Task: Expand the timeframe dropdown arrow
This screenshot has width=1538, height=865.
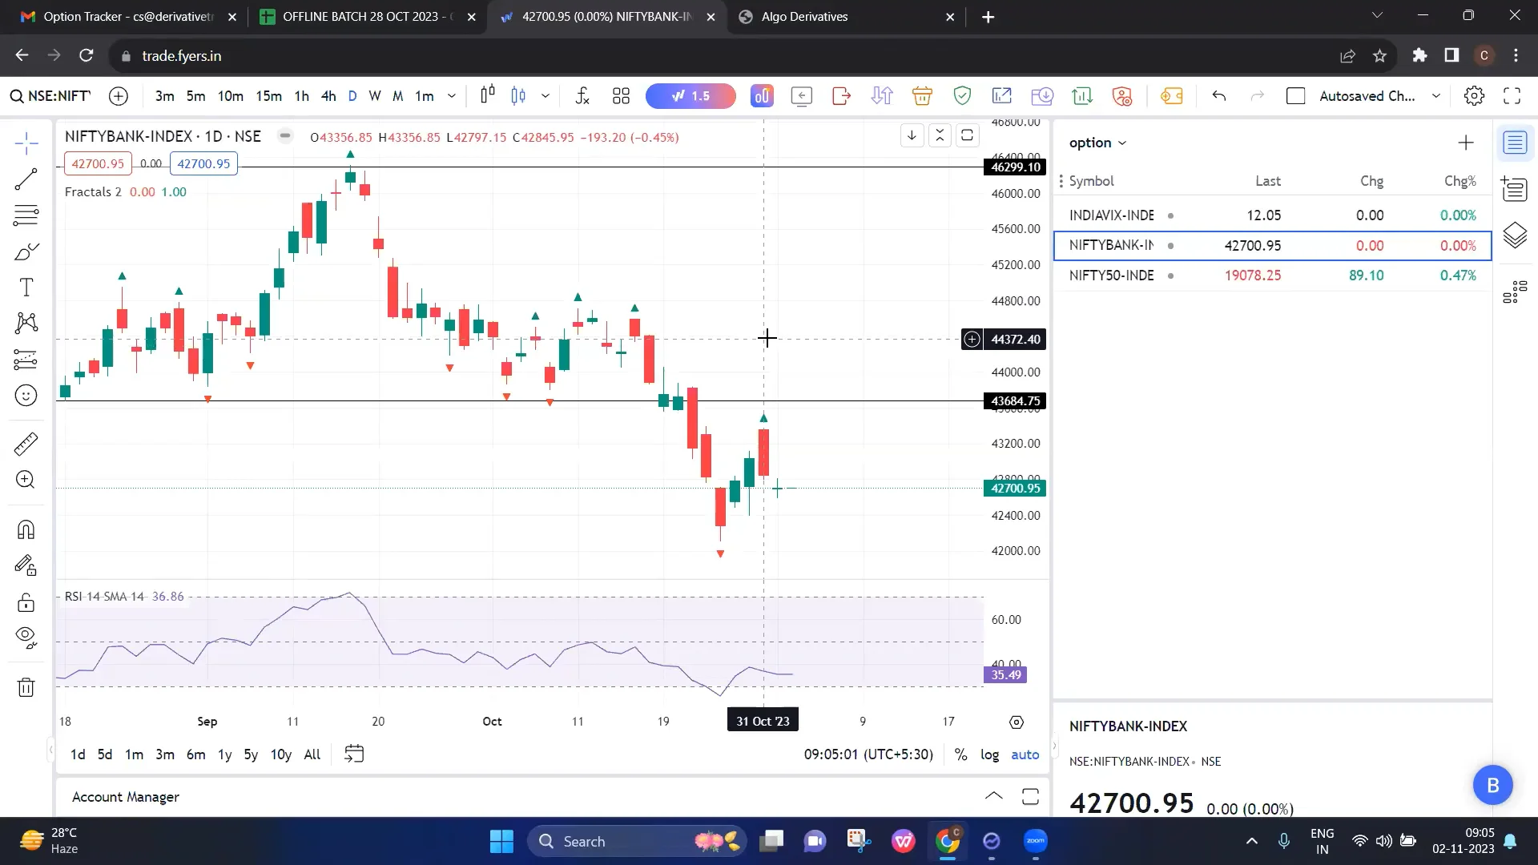Action: 452,96
